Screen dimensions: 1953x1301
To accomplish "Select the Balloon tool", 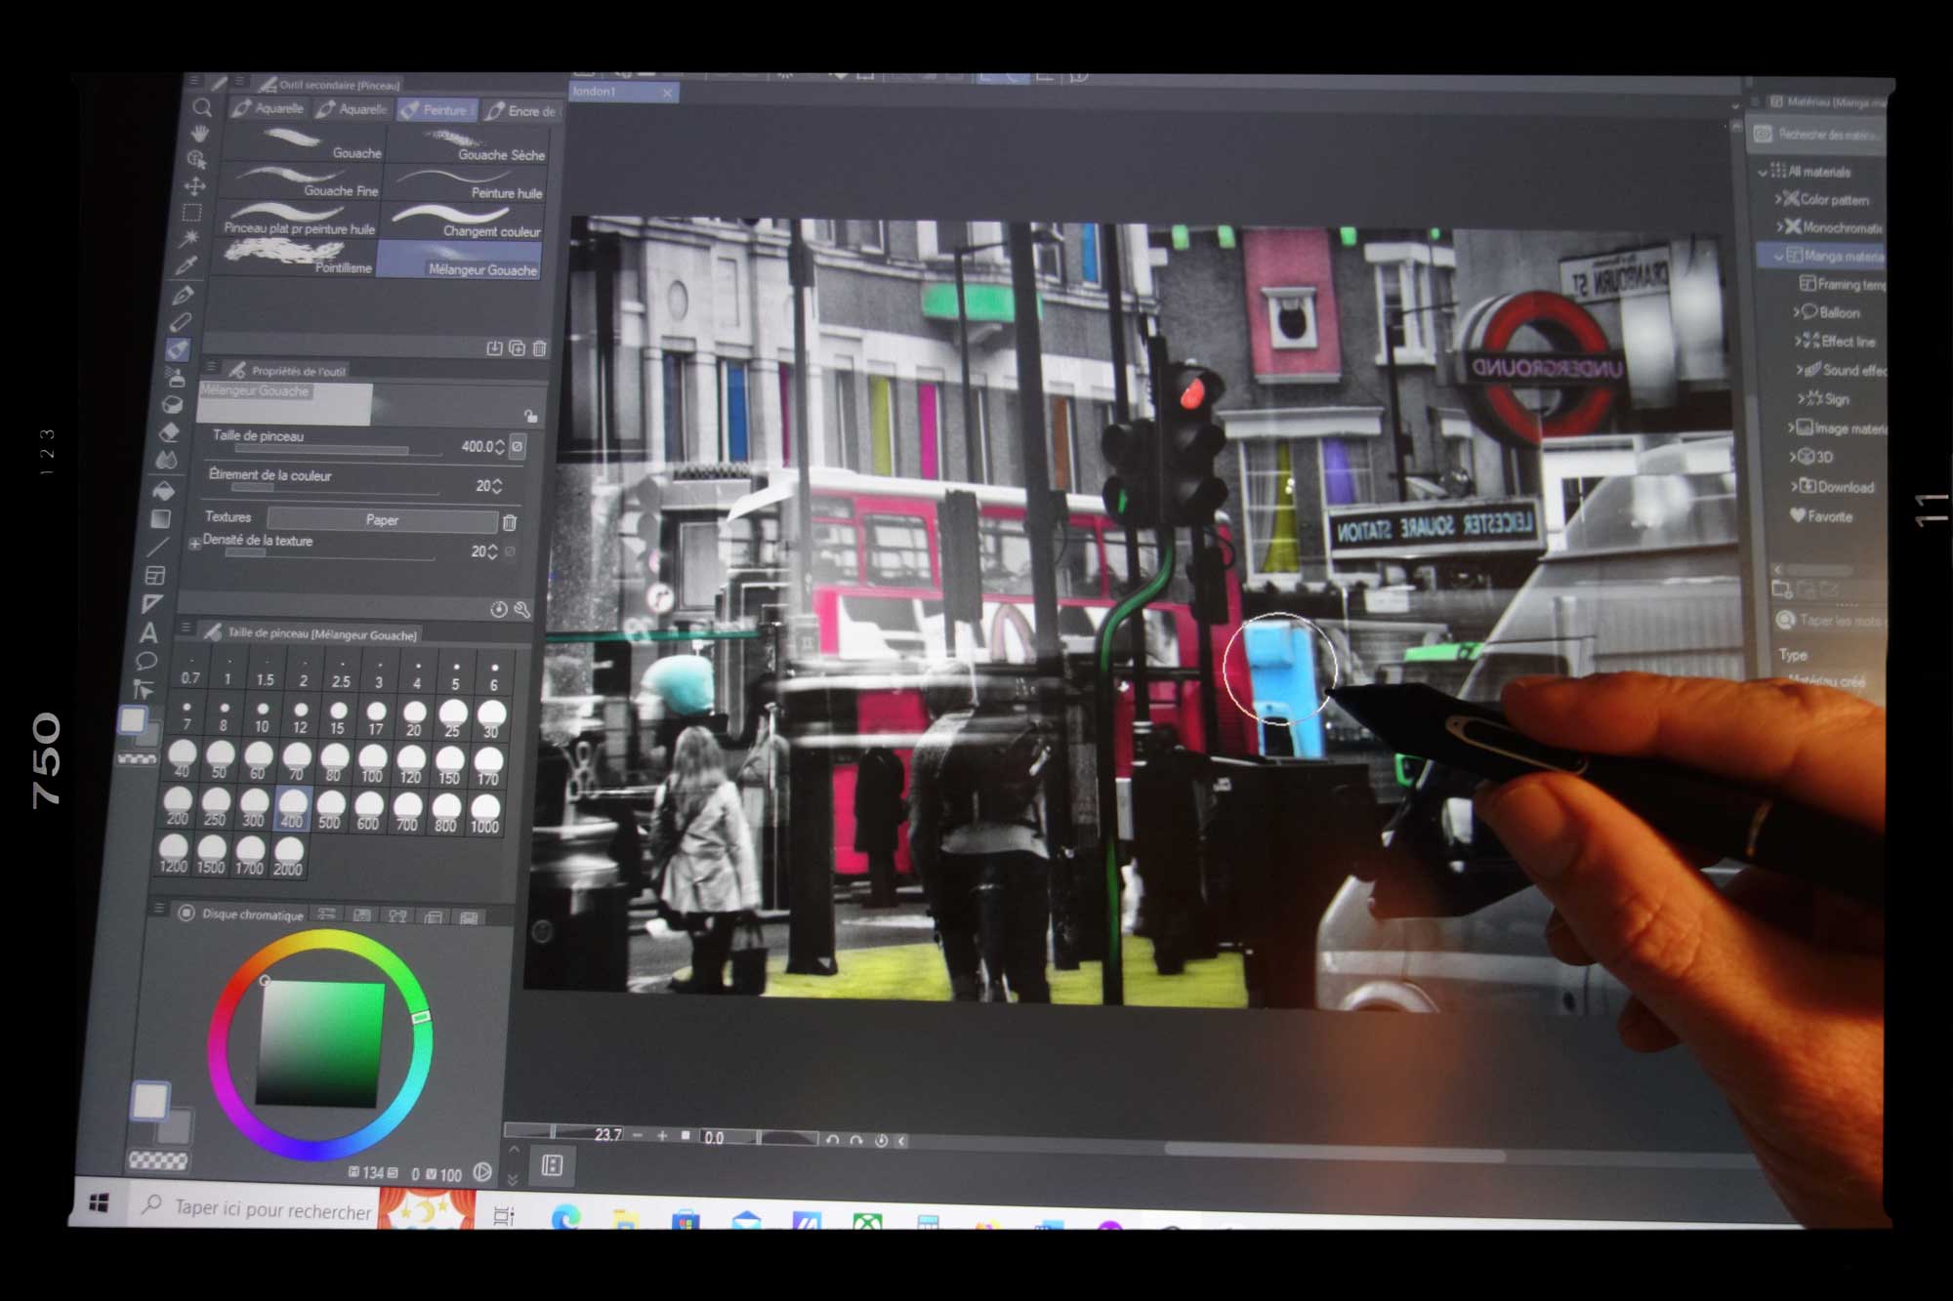I will point(146,661).
